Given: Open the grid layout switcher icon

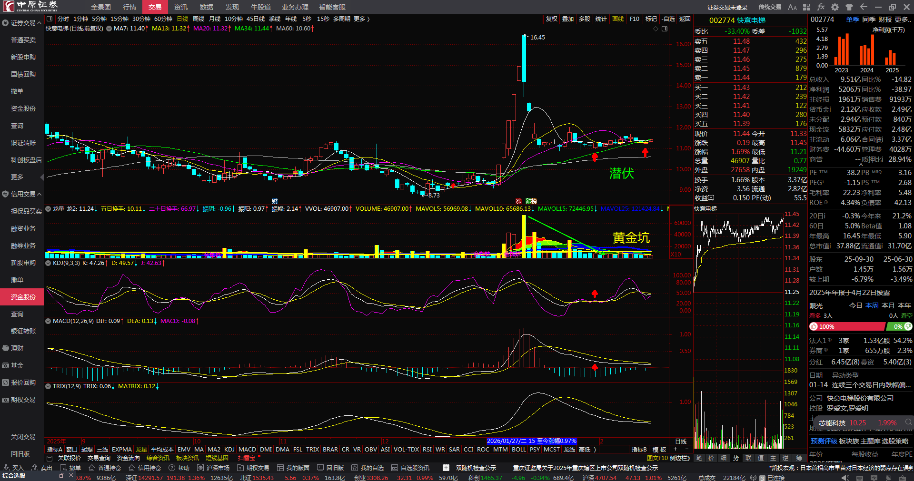Looking at the screenshot, I should [x=806, y=7].
